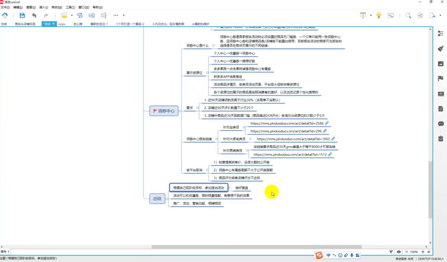This screenshot has height=262, width=447.
Task: Open the format paintbrush side panel
Action: click(x=440, y=49)
